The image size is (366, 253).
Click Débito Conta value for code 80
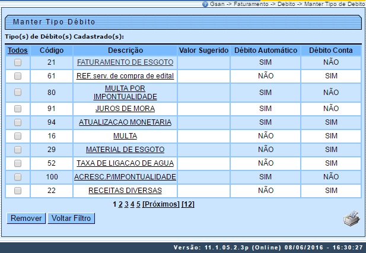coord(331,93)
